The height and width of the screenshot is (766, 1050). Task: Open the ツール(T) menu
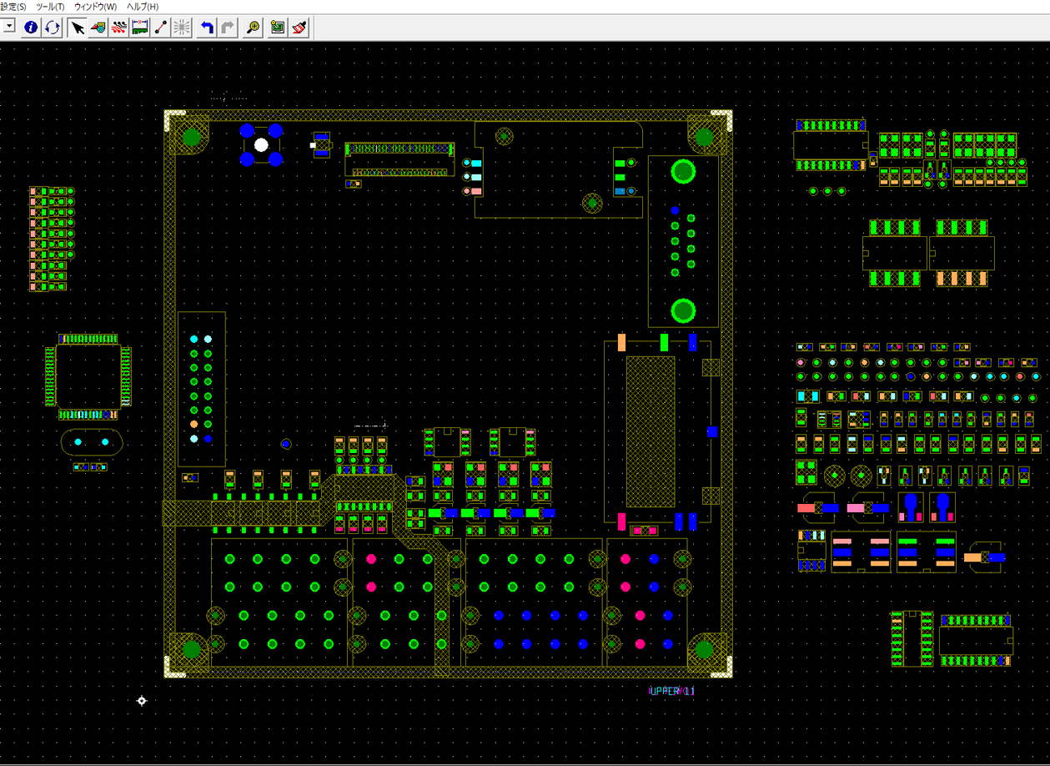(50, 7)
